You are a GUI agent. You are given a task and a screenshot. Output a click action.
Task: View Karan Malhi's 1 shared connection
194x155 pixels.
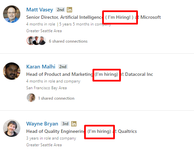(56, 98)
